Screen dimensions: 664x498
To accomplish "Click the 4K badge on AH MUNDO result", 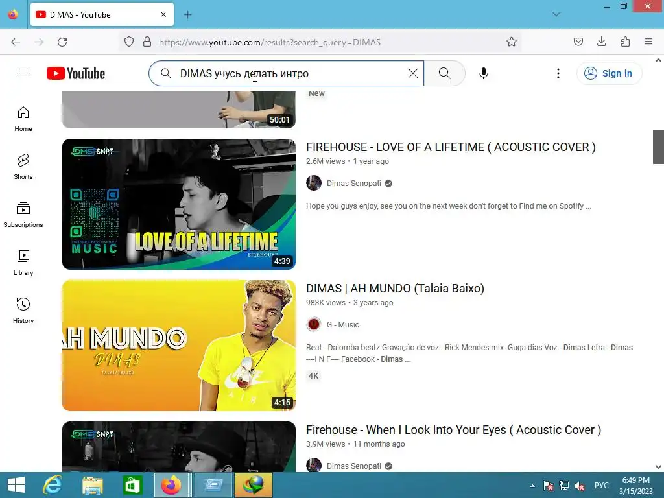I will click(313, 375).
